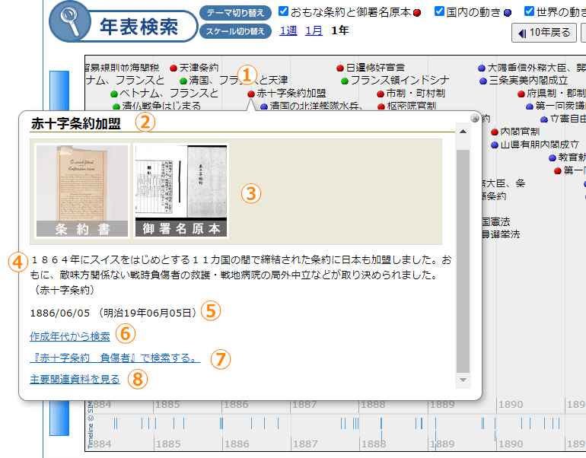Viewport: 586px width, 458px height.
Task: Click the red dot beside 赤十字条約加盟
Action: coord(251,94)
